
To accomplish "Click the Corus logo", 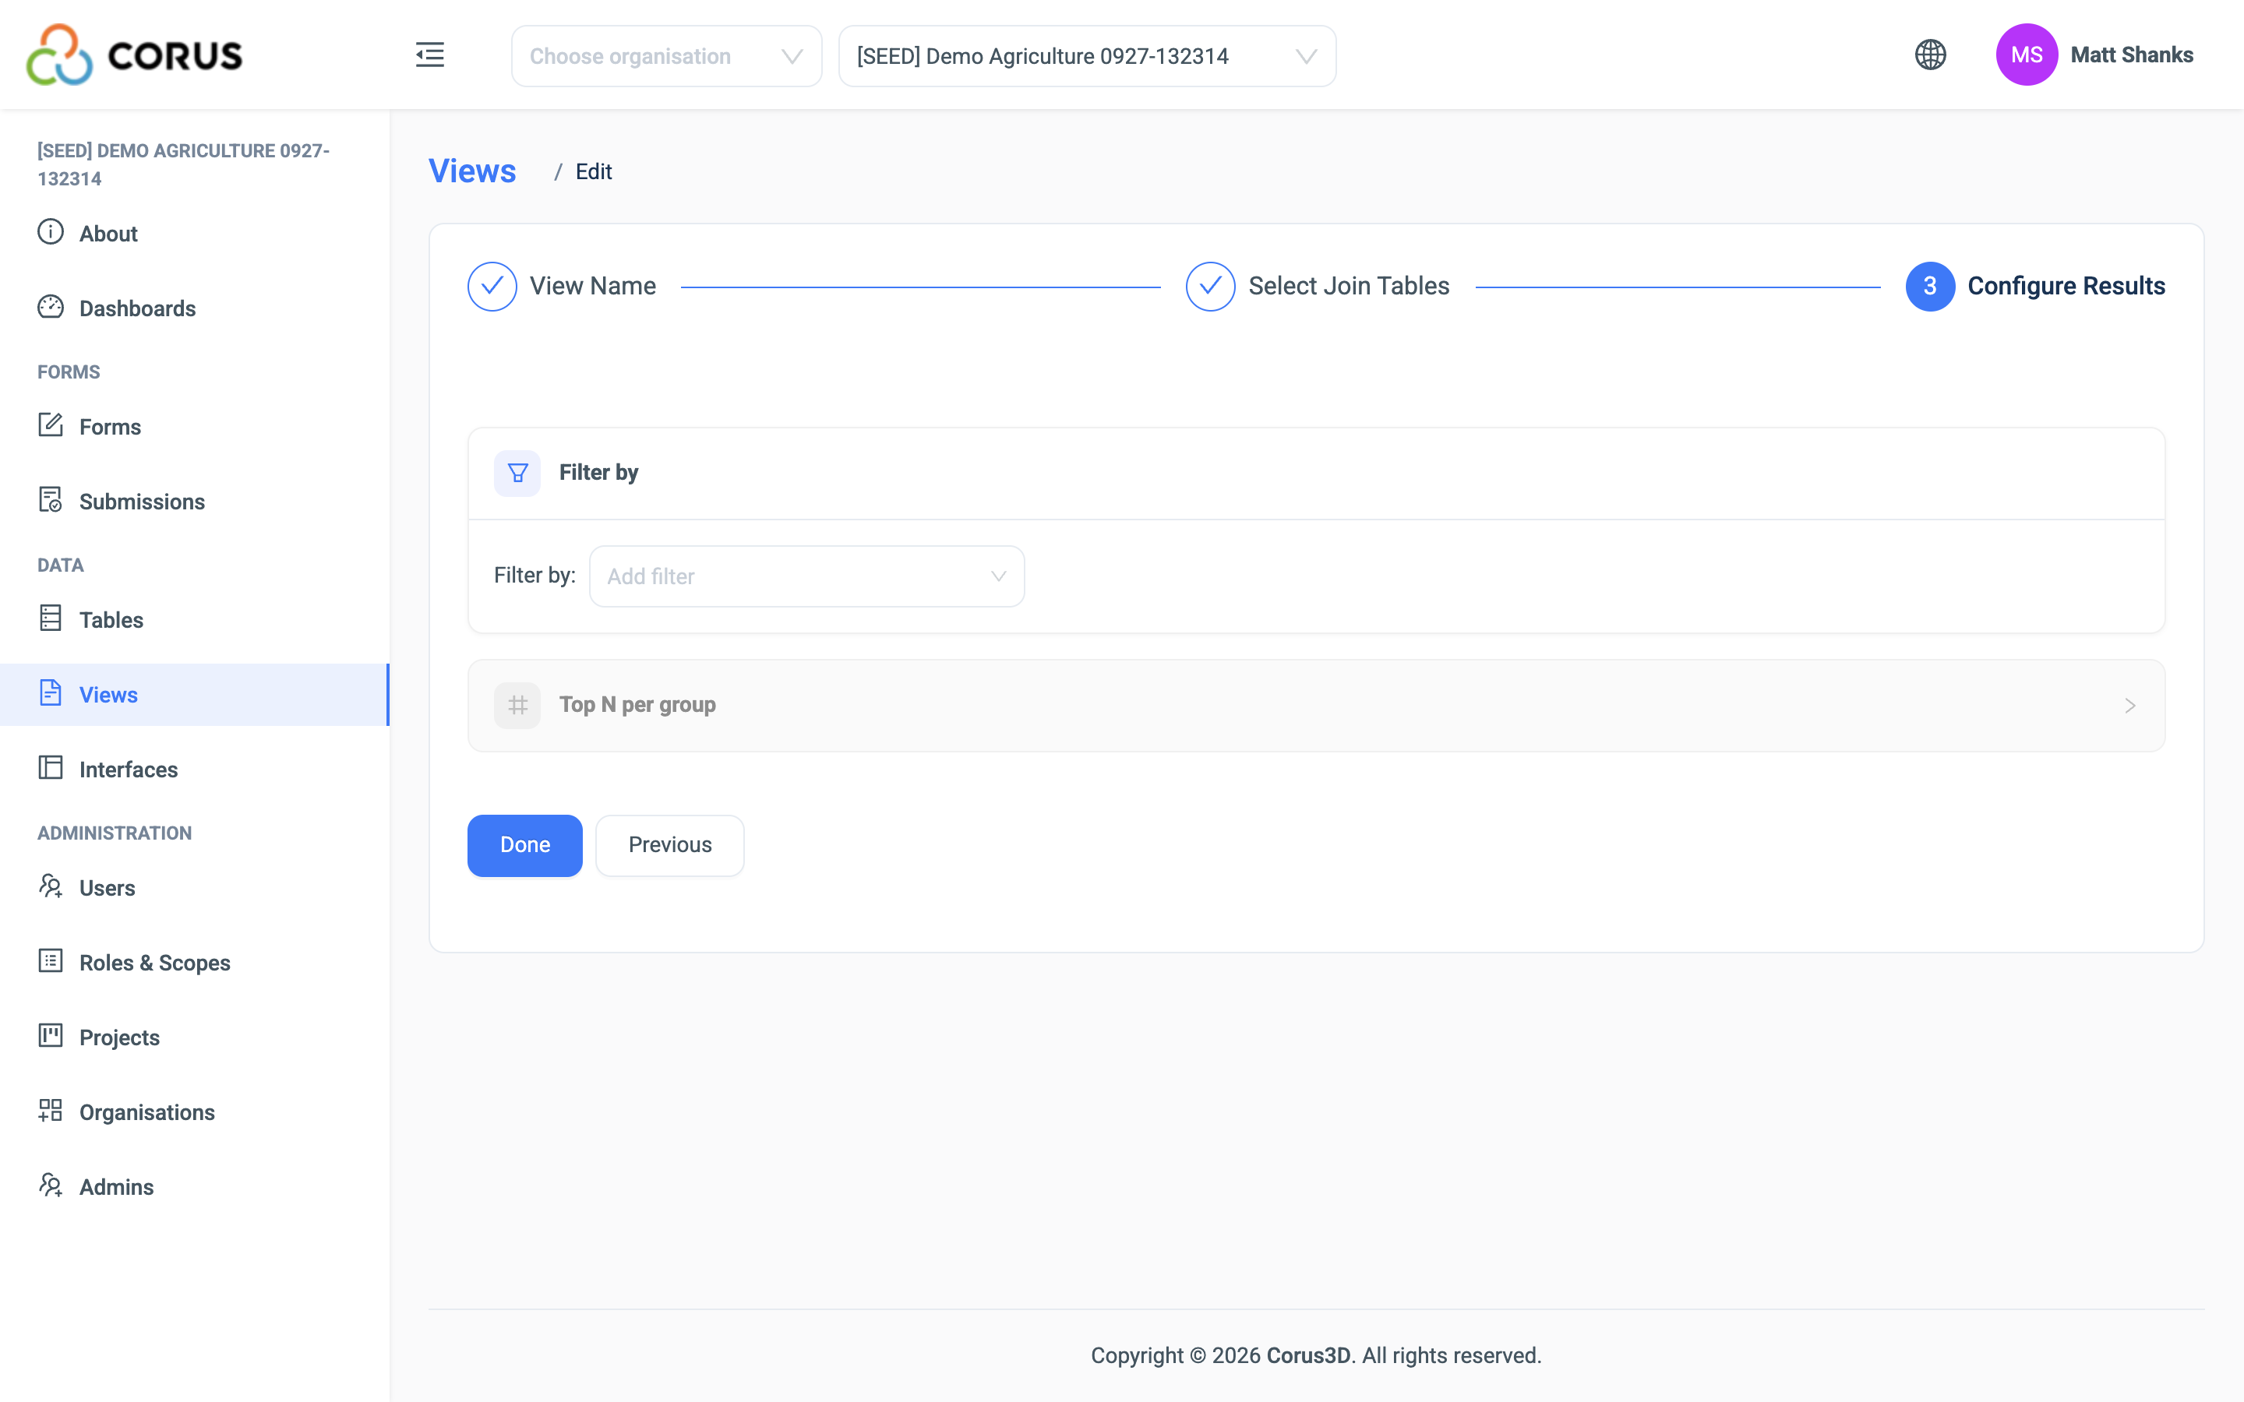I will 135,55.
